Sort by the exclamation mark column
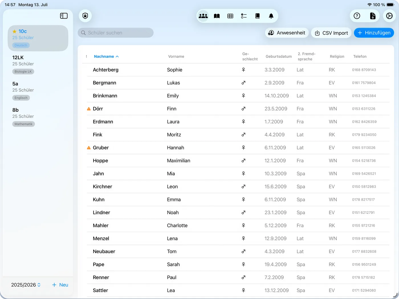 coord(86,56)
